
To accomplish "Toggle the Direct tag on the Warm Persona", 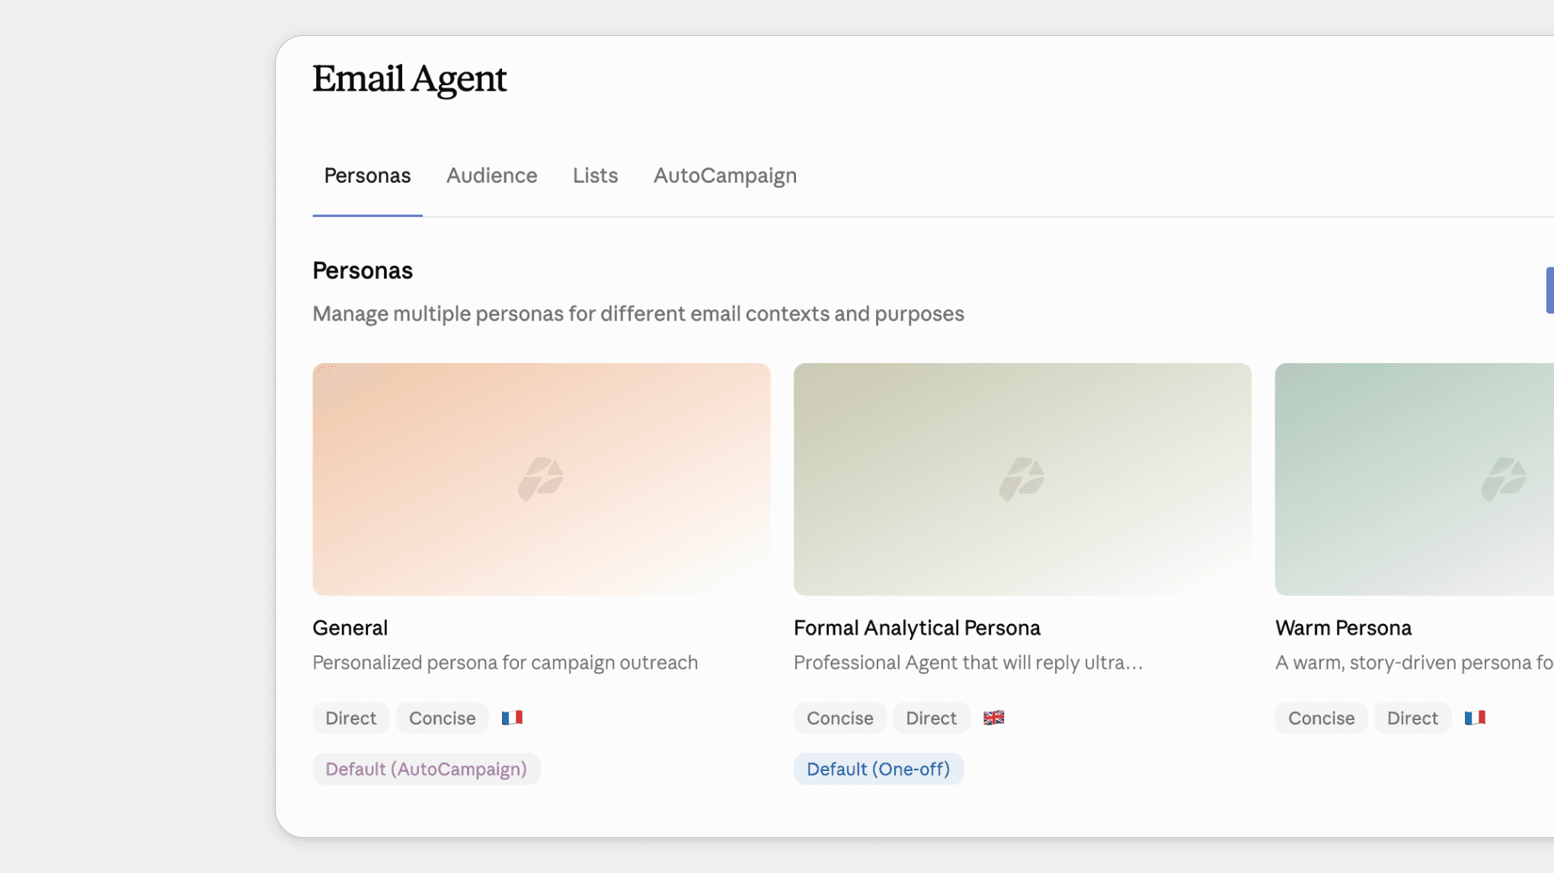I will tap(1412, 717).
